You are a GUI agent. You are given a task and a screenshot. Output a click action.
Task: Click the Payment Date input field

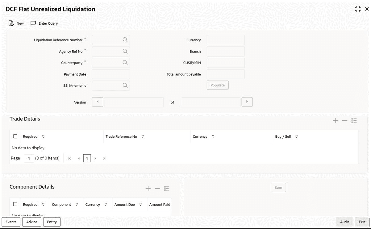[111, 74]
